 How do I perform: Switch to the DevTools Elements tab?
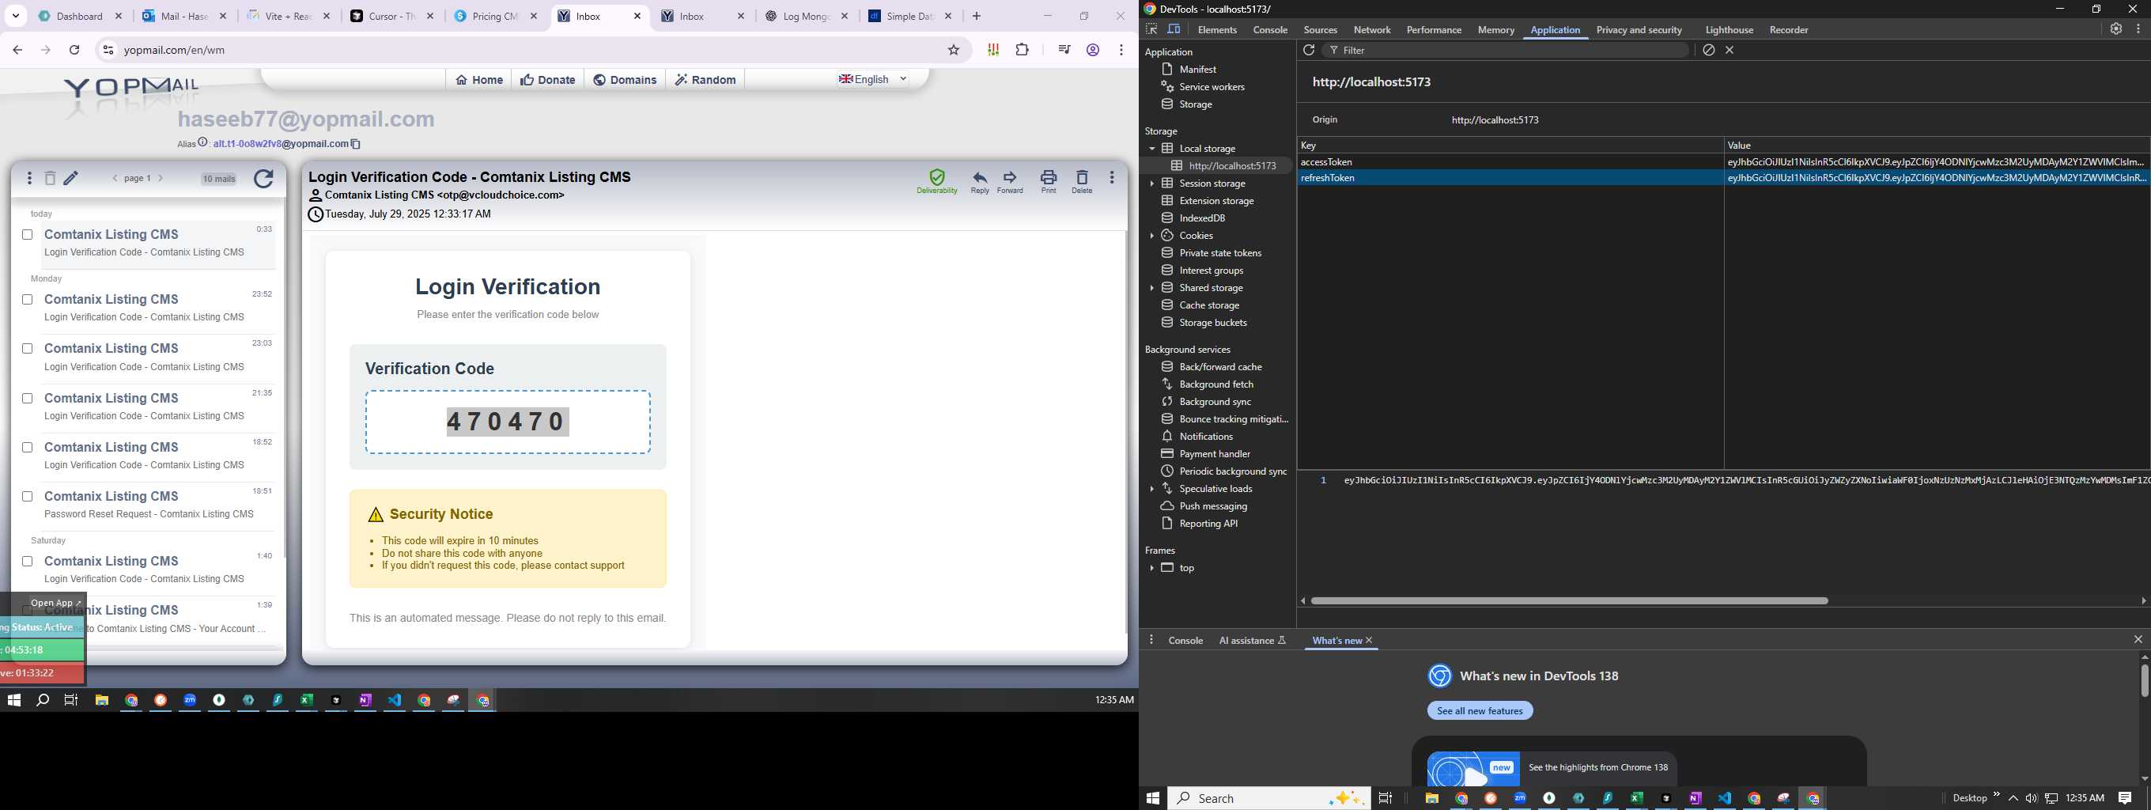(x=1216, y=30)
